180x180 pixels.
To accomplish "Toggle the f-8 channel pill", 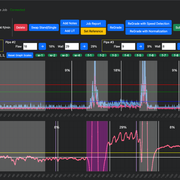I will click(x=176, y=55).
